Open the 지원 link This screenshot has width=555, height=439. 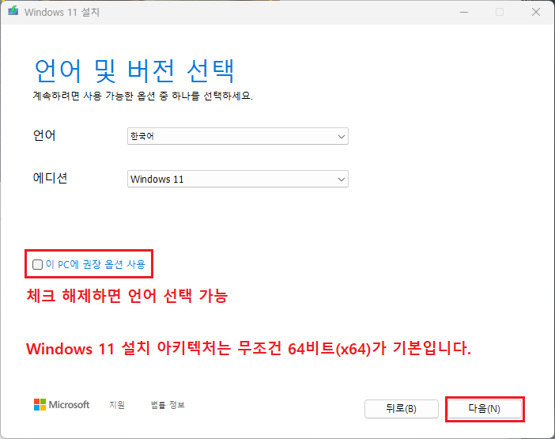117,405
